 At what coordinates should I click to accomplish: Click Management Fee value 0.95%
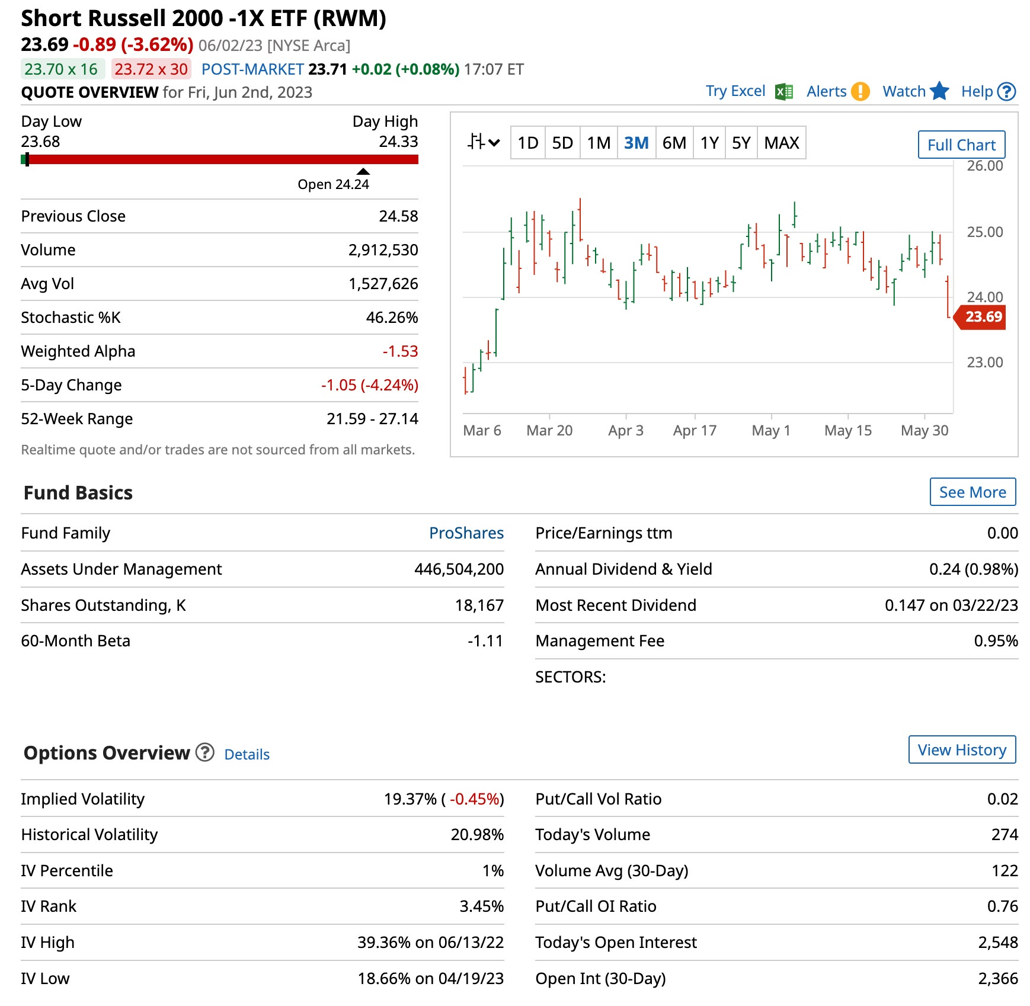click(996, 640)
